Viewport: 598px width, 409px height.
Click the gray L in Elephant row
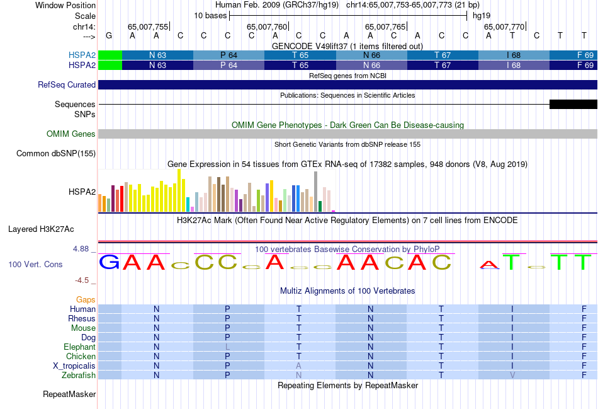[227, 347]
